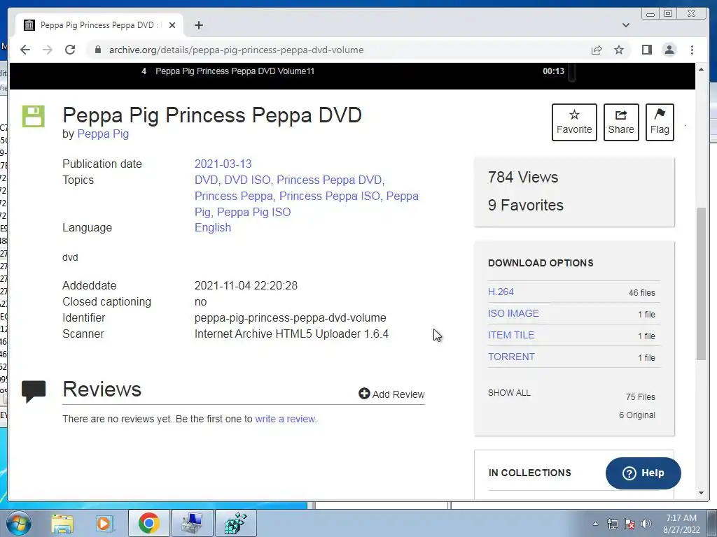Image resolution: width=717 pixels, height=537 pixels.
Task: Select the Peppa Pig Princess Peppa DVD tab
Action: [99, 25]
